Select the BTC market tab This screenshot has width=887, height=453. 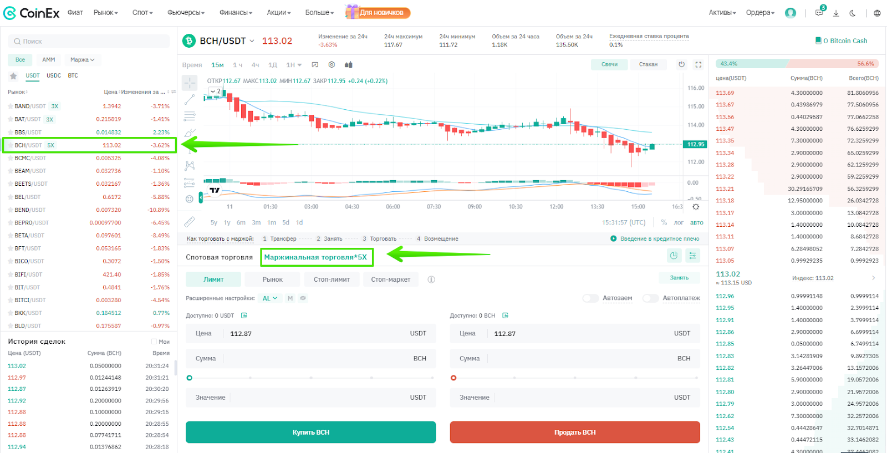[73, 76]
